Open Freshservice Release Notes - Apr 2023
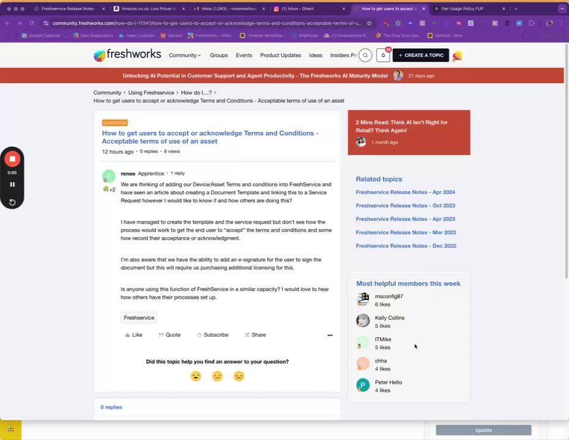The height and width of the screenshot is (440, 569). tap(406, 219)
